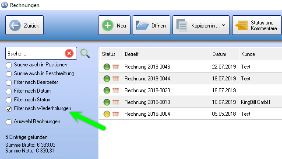
Task: Click customer Test for Rechnung 2019-0044
Action: 246,79
